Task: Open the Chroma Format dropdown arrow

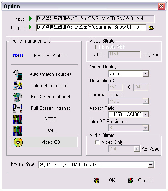Action: tap(146, 101)
